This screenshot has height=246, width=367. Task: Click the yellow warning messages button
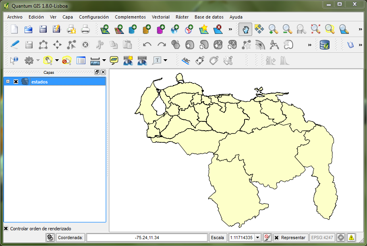pos(351,238)
